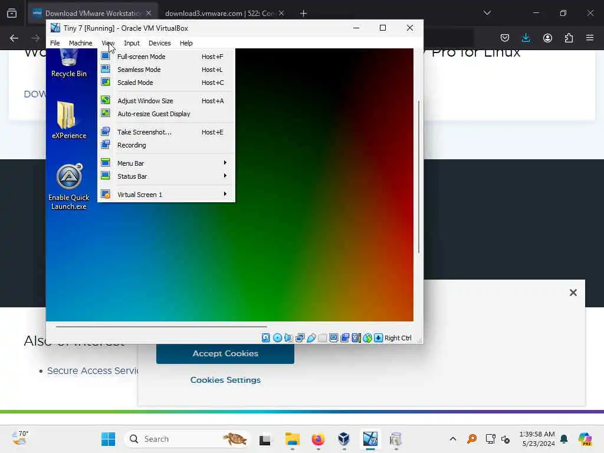Image resolution: width=604 pixels, height=453 pixels.
Task: Select Enable Quick Launch.exe desktop icon
Action: pos(69,186)
